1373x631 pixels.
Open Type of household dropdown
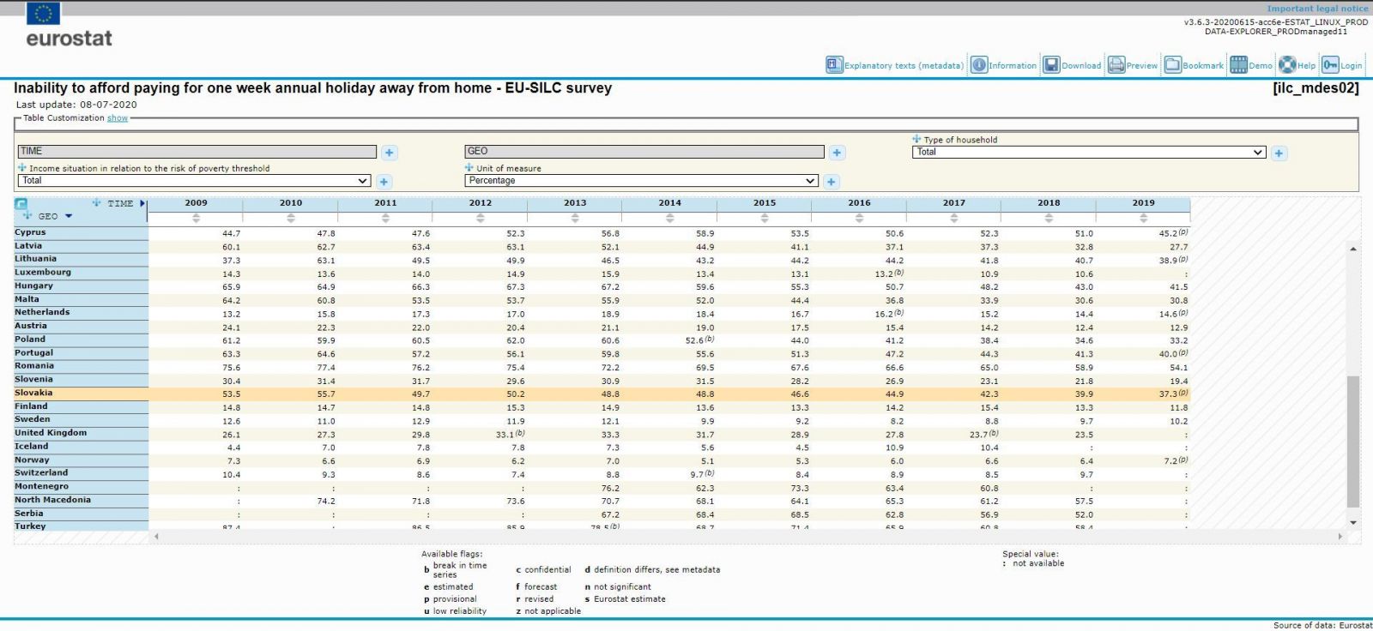tap(1088, 153)
